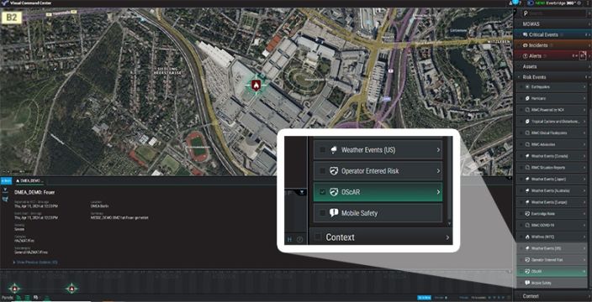
Task: Expand RIMC Advisories row chevron
Action: pyautogui.click(x=584, y=144)
